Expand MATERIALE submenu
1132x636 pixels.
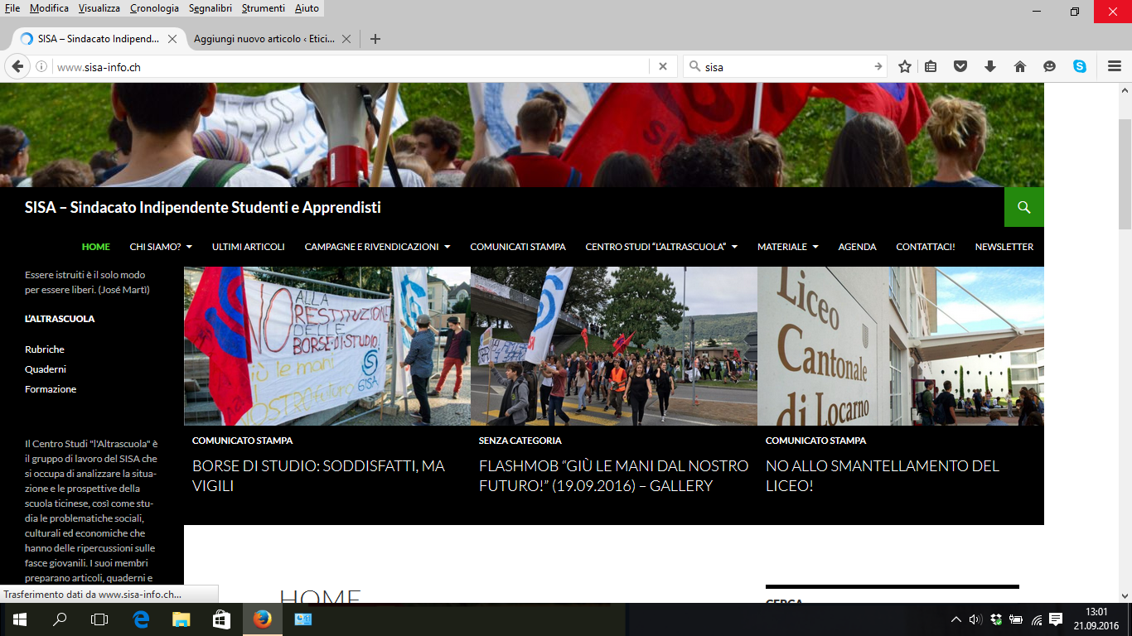[x=815, y=247]
